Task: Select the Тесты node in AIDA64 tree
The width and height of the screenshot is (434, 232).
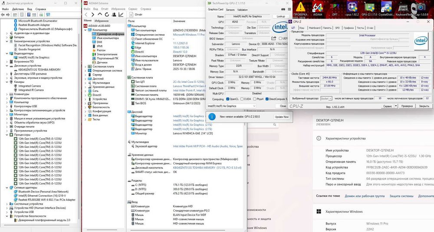Action: pyautogui.click(x=96, y=119)
